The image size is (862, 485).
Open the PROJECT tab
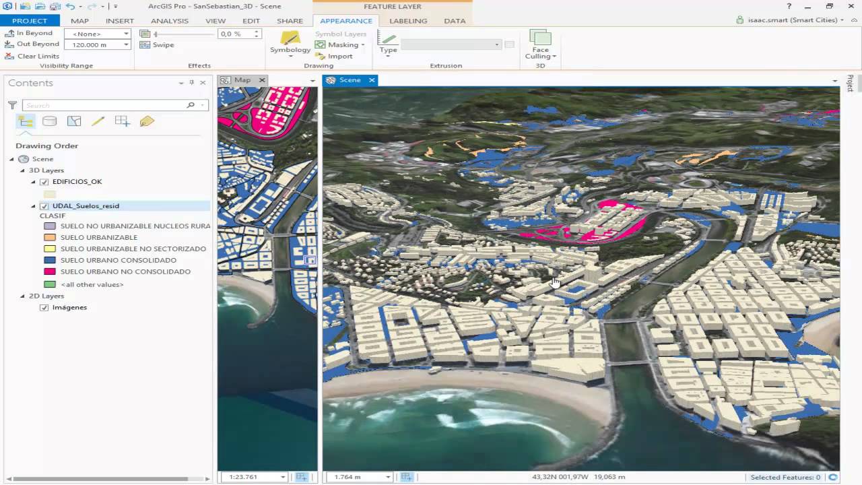[x=30, y=21]
